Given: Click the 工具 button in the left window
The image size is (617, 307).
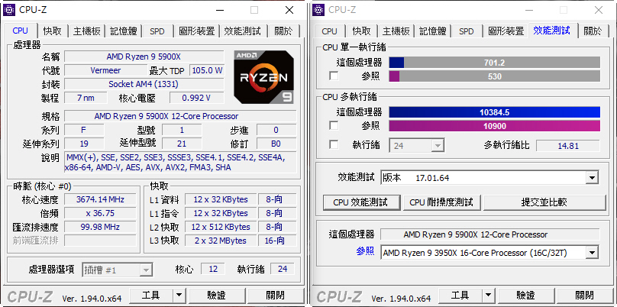Looking at the screenshot, I should pyautogui.click(x=151, y=296).
